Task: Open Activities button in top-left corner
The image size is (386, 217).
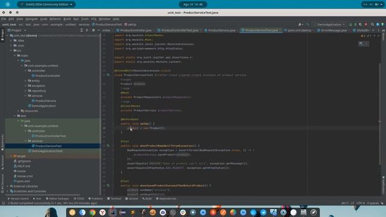Action: point(8,4)
